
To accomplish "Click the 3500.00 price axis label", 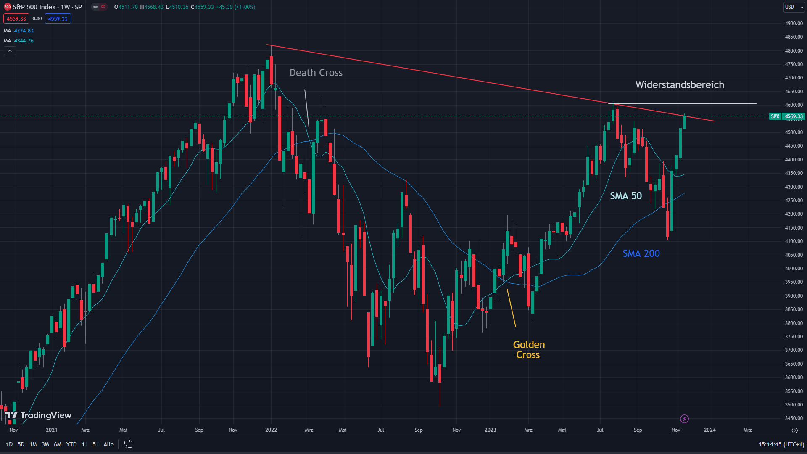I will (794, 405).
